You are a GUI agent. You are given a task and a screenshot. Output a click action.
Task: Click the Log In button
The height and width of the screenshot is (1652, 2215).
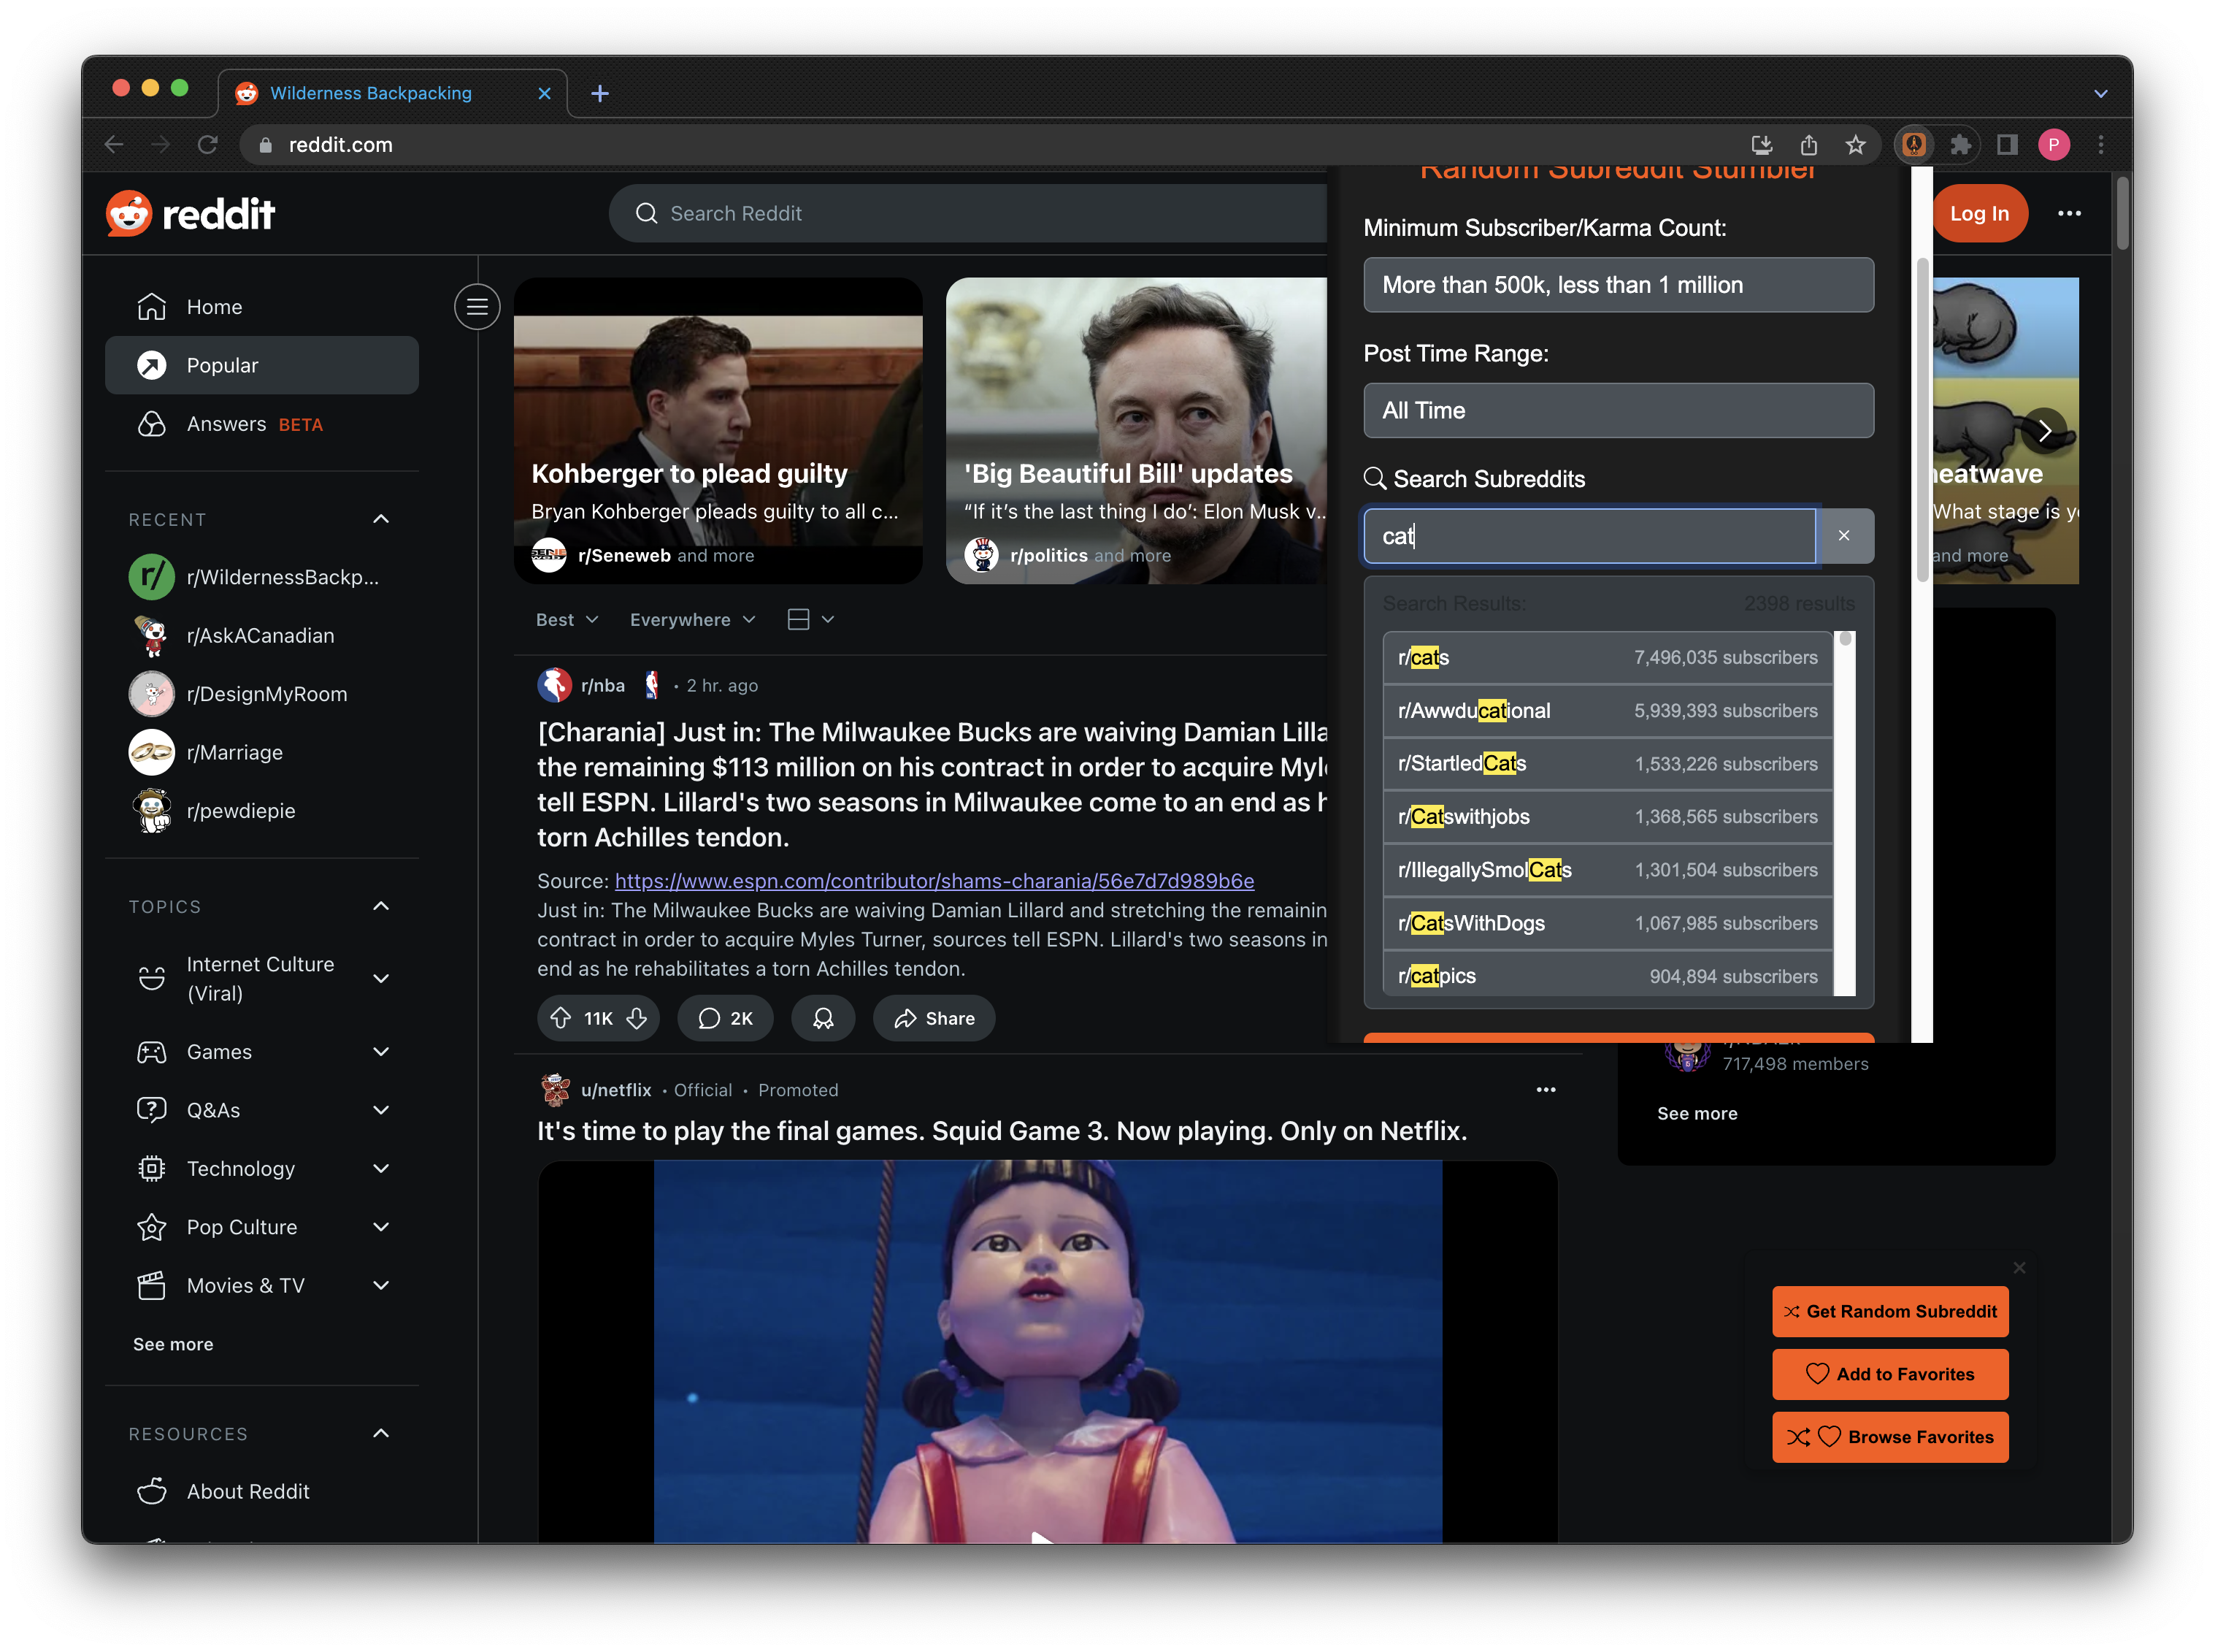point(1978,213)
